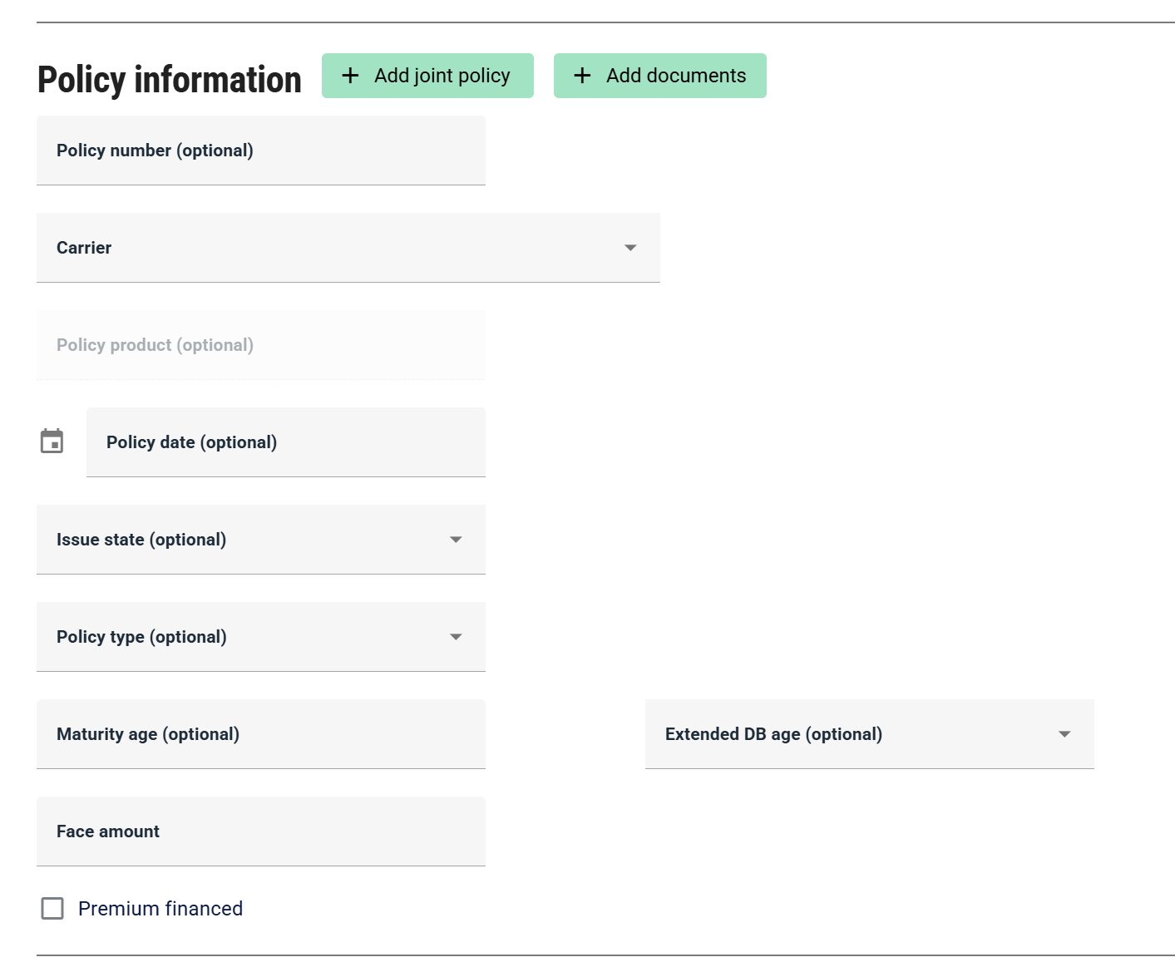The width and height of the screenshot is (1175, 967).
Task: Open the Policy type (optional) field
Action: coord(261,637)
